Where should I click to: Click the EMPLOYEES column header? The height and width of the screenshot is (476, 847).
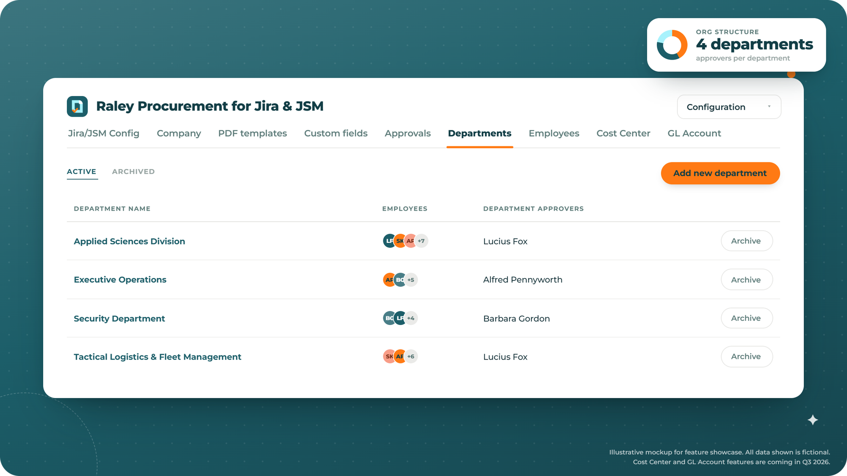click(404, 209)
